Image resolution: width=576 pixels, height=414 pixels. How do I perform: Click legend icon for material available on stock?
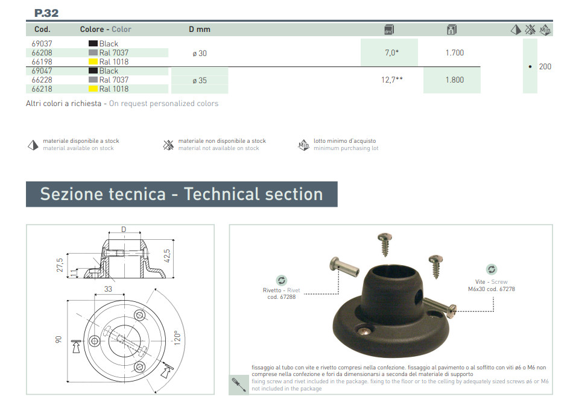33,145
